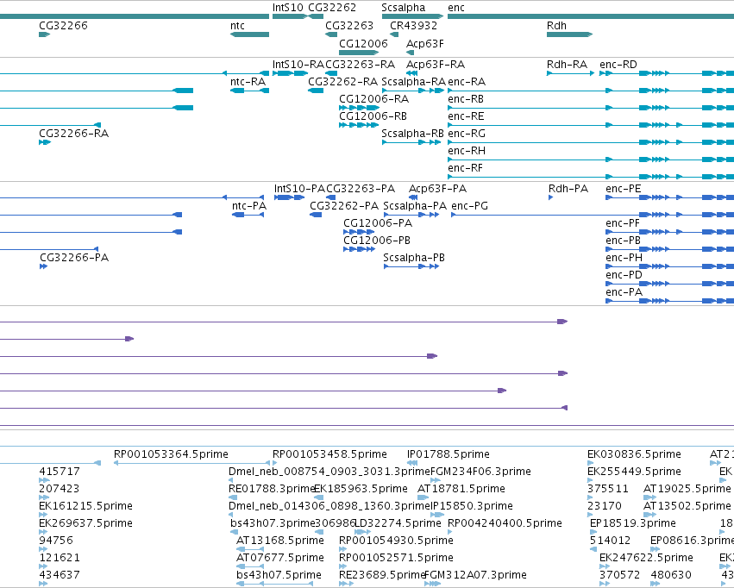Select the CG12006-PA protein label
Viewport: 734px width, 588px height.
[x=378, y=223]
